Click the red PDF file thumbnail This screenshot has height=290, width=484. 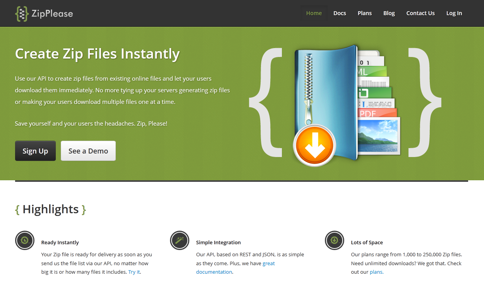click(x=378, y=113)
